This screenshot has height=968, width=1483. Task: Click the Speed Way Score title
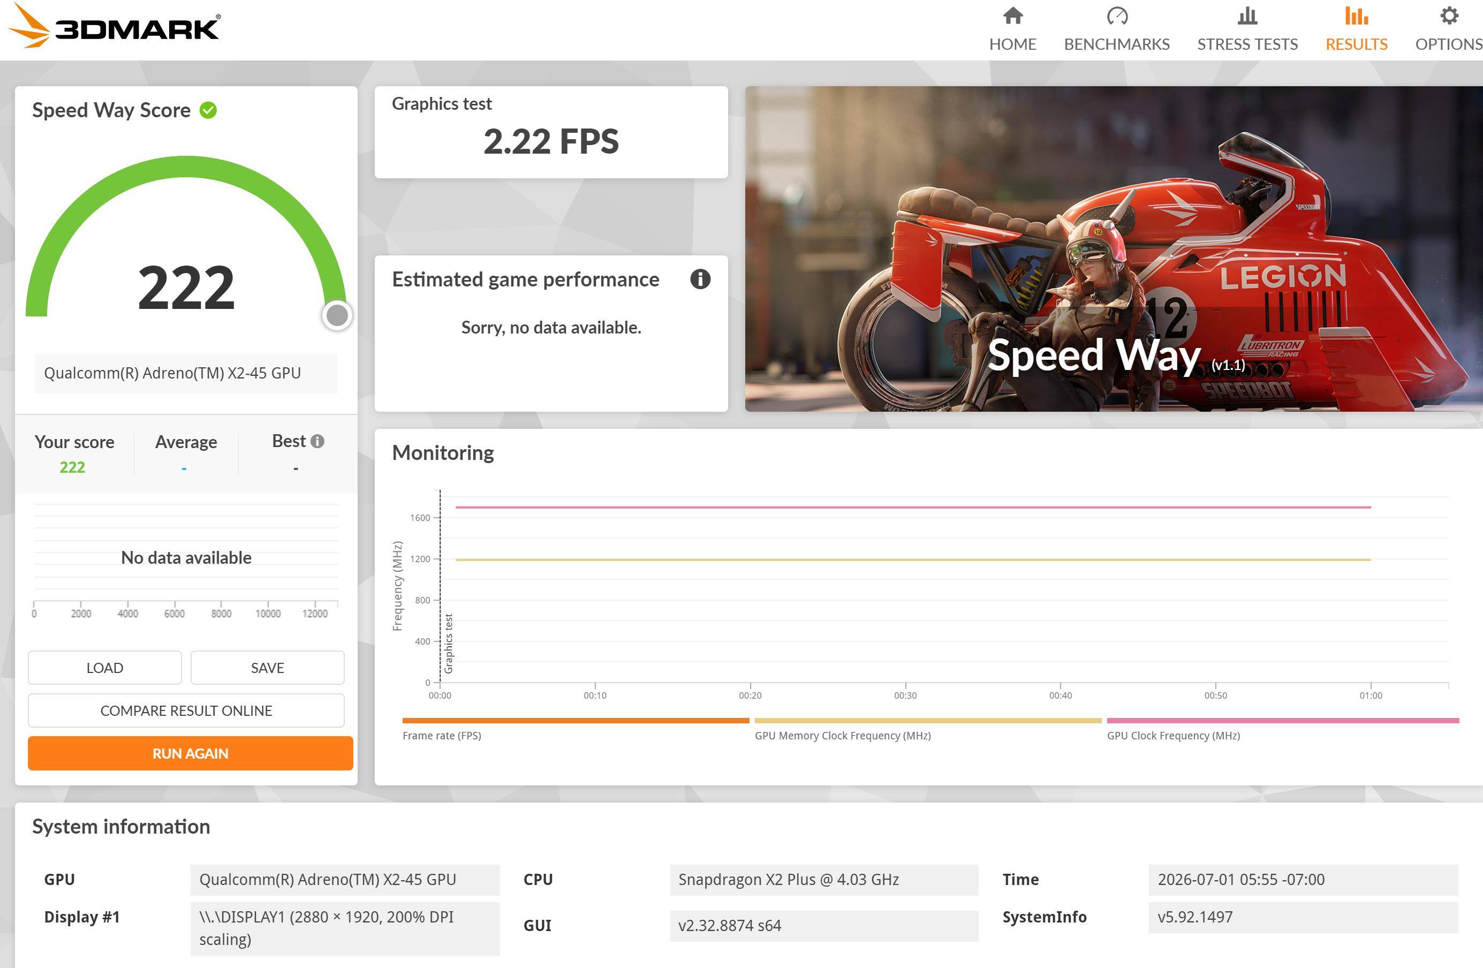[111, 110]
